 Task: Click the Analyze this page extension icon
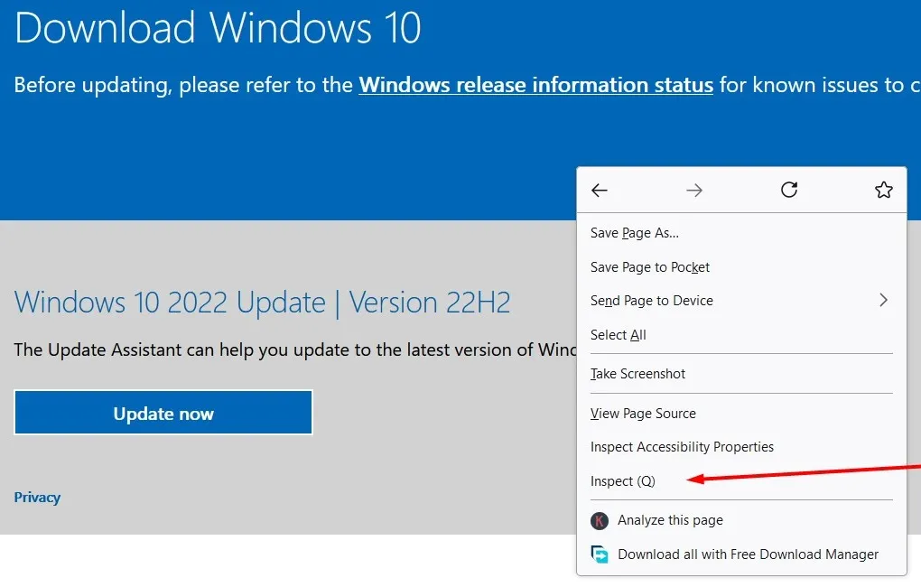(x=600, y=520)
